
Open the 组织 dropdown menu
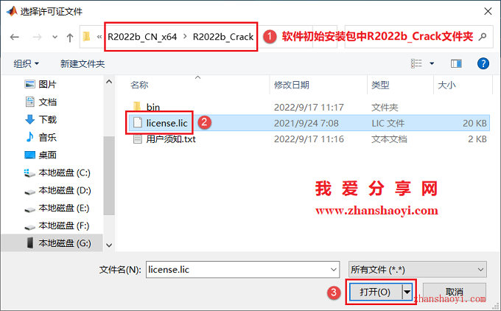pyautogui.click(x=26, y=63)
